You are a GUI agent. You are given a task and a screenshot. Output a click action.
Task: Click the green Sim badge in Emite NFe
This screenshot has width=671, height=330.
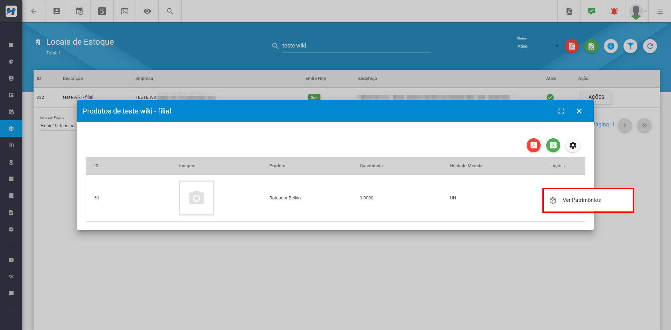pos(314,97)
